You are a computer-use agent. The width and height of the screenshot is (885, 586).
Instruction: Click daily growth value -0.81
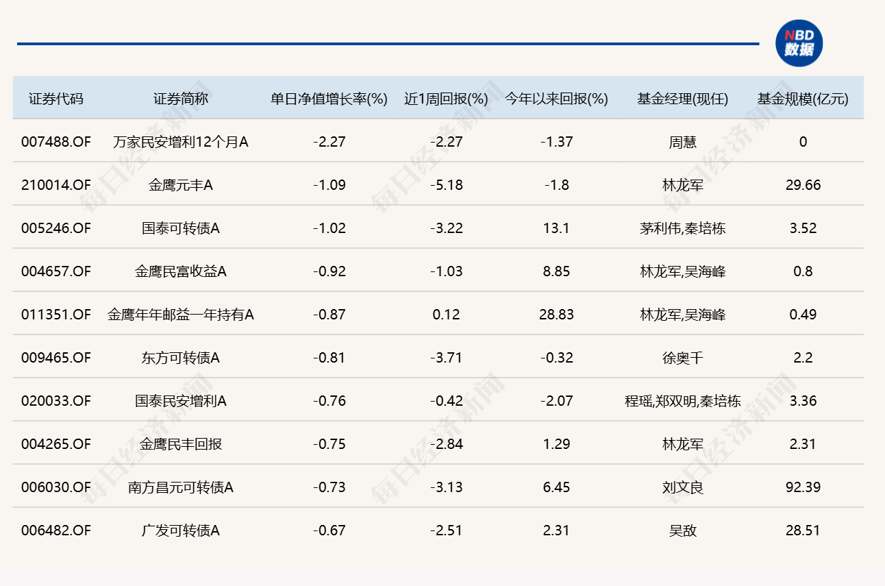[x=329, y=358]
